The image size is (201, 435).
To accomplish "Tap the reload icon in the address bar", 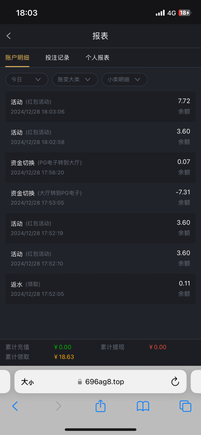I will coord(175,381).
